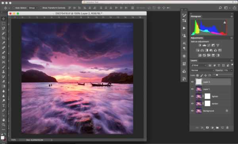Select the Layer 2 thumbnail
The image size is (238, 144).
[x=199, y=82]
